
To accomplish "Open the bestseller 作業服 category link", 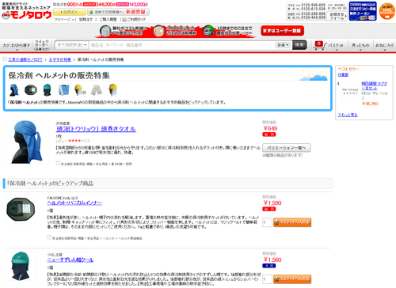I will tap(343, 75).
